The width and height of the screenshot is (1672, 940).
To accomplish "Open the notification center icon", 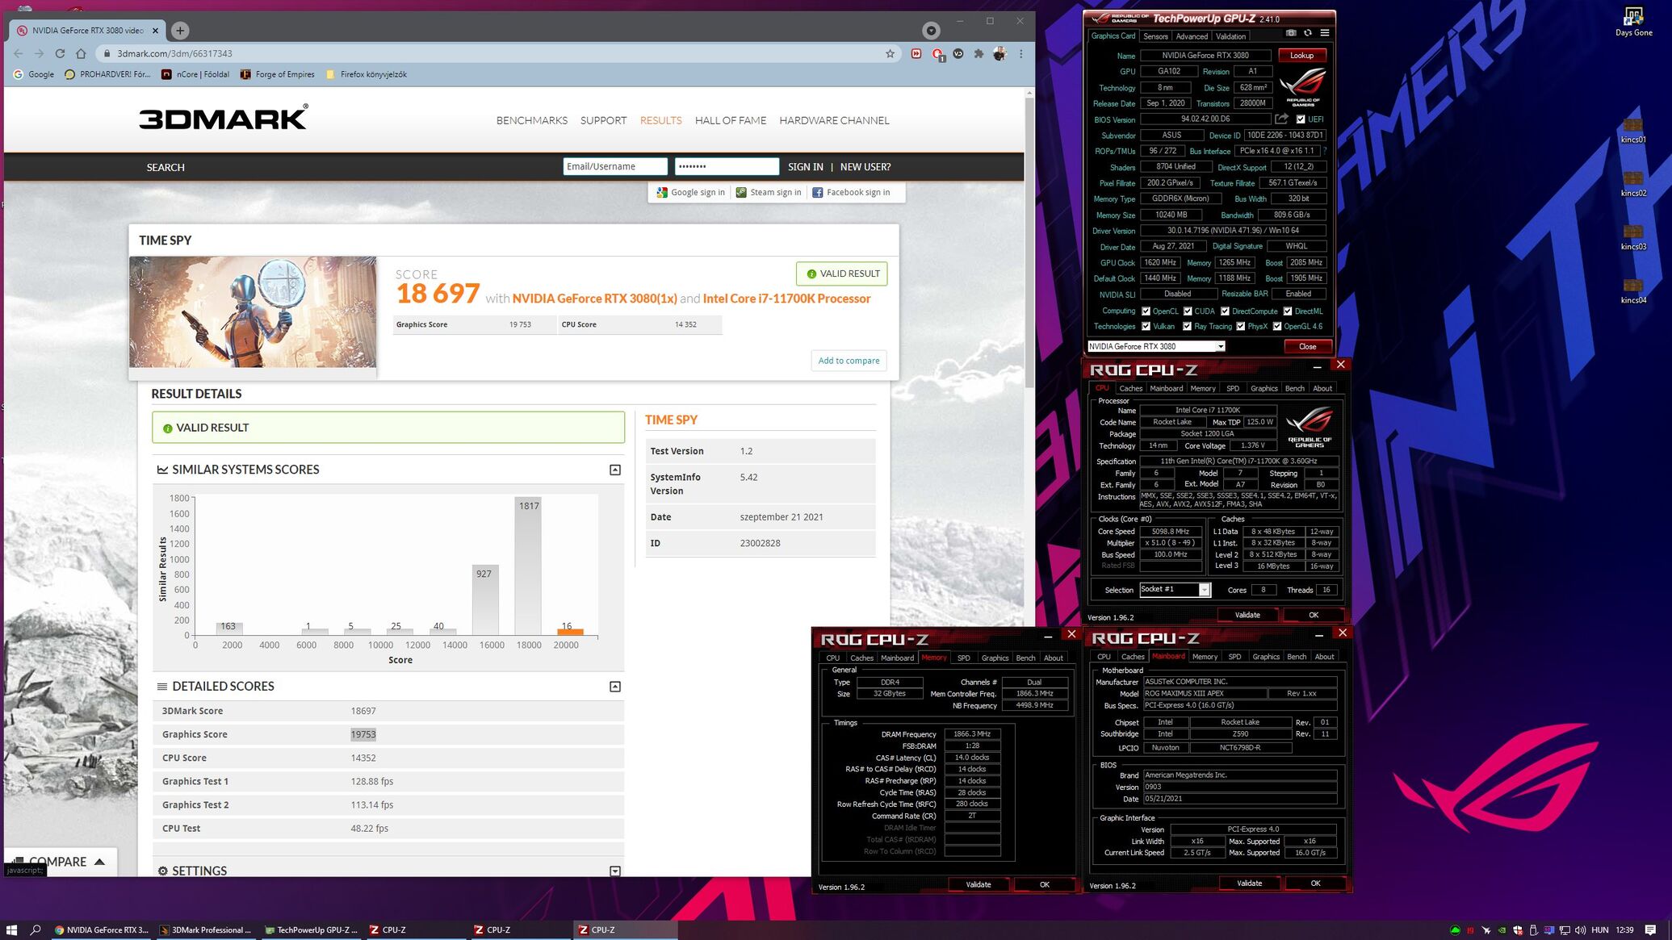I will coord(1650,930).
